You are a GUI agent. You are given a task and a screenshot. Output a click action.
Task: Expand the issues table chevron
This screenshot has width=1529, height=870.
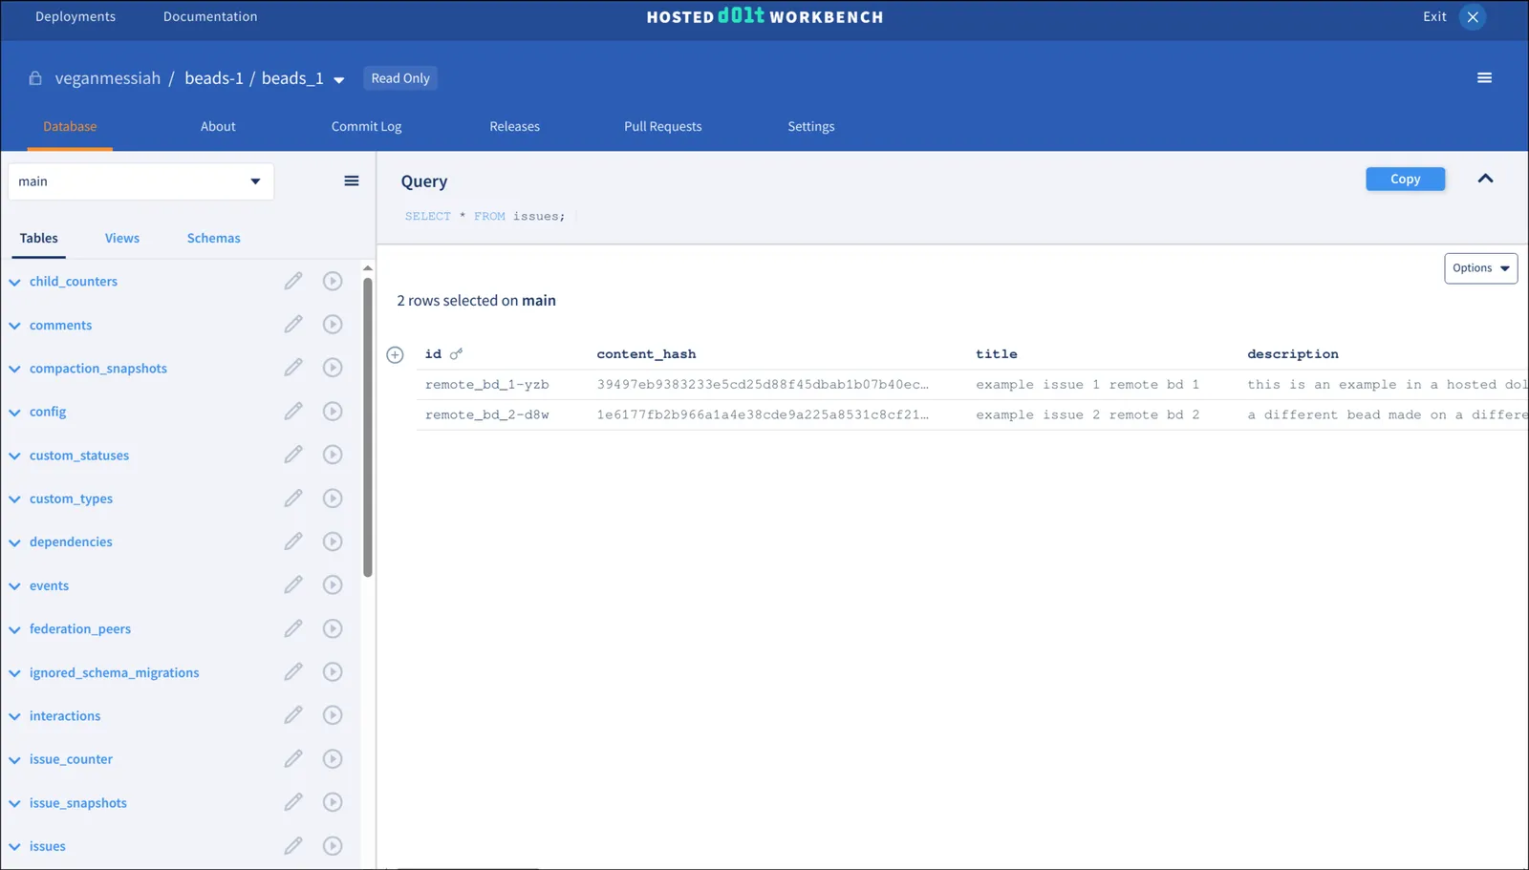coord(15,848)
